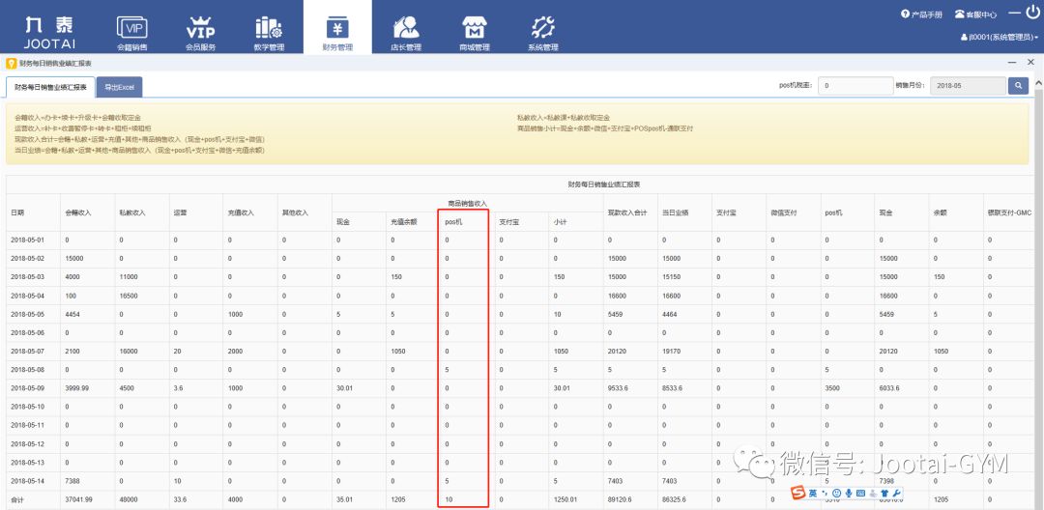Open the 产品手册 help link
The image size is (1044, 510).
click(x=921, y=14)
